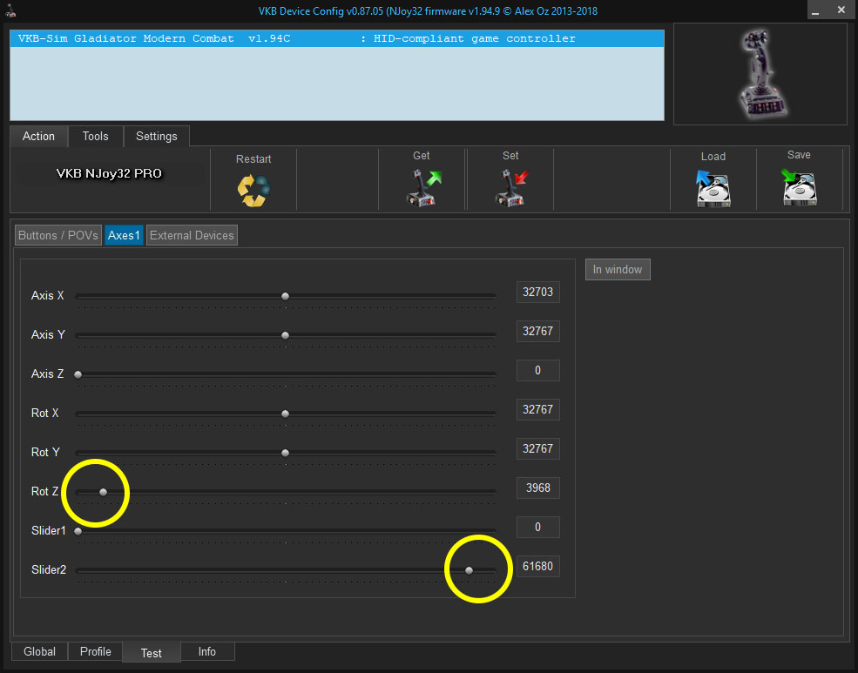This screenshot has width=858, height=673.
Task: Click the Axis X label
Action: (x=48, y=295)
